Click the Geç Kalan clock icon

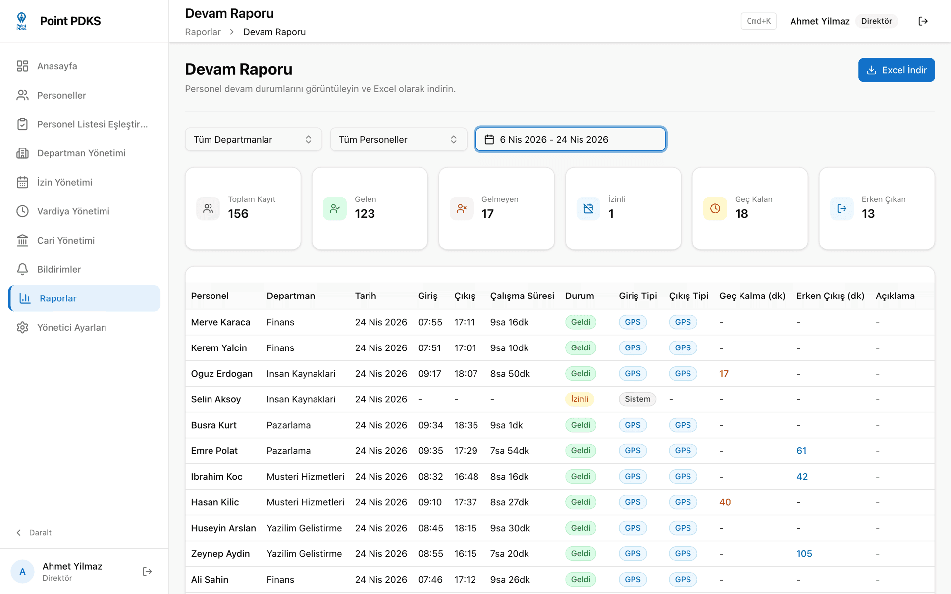point(715,208)
